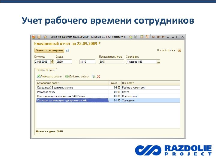Screen dimensions: 216x162
Task: Open the small title bar dropdown arrow
Action: (168, 37)
